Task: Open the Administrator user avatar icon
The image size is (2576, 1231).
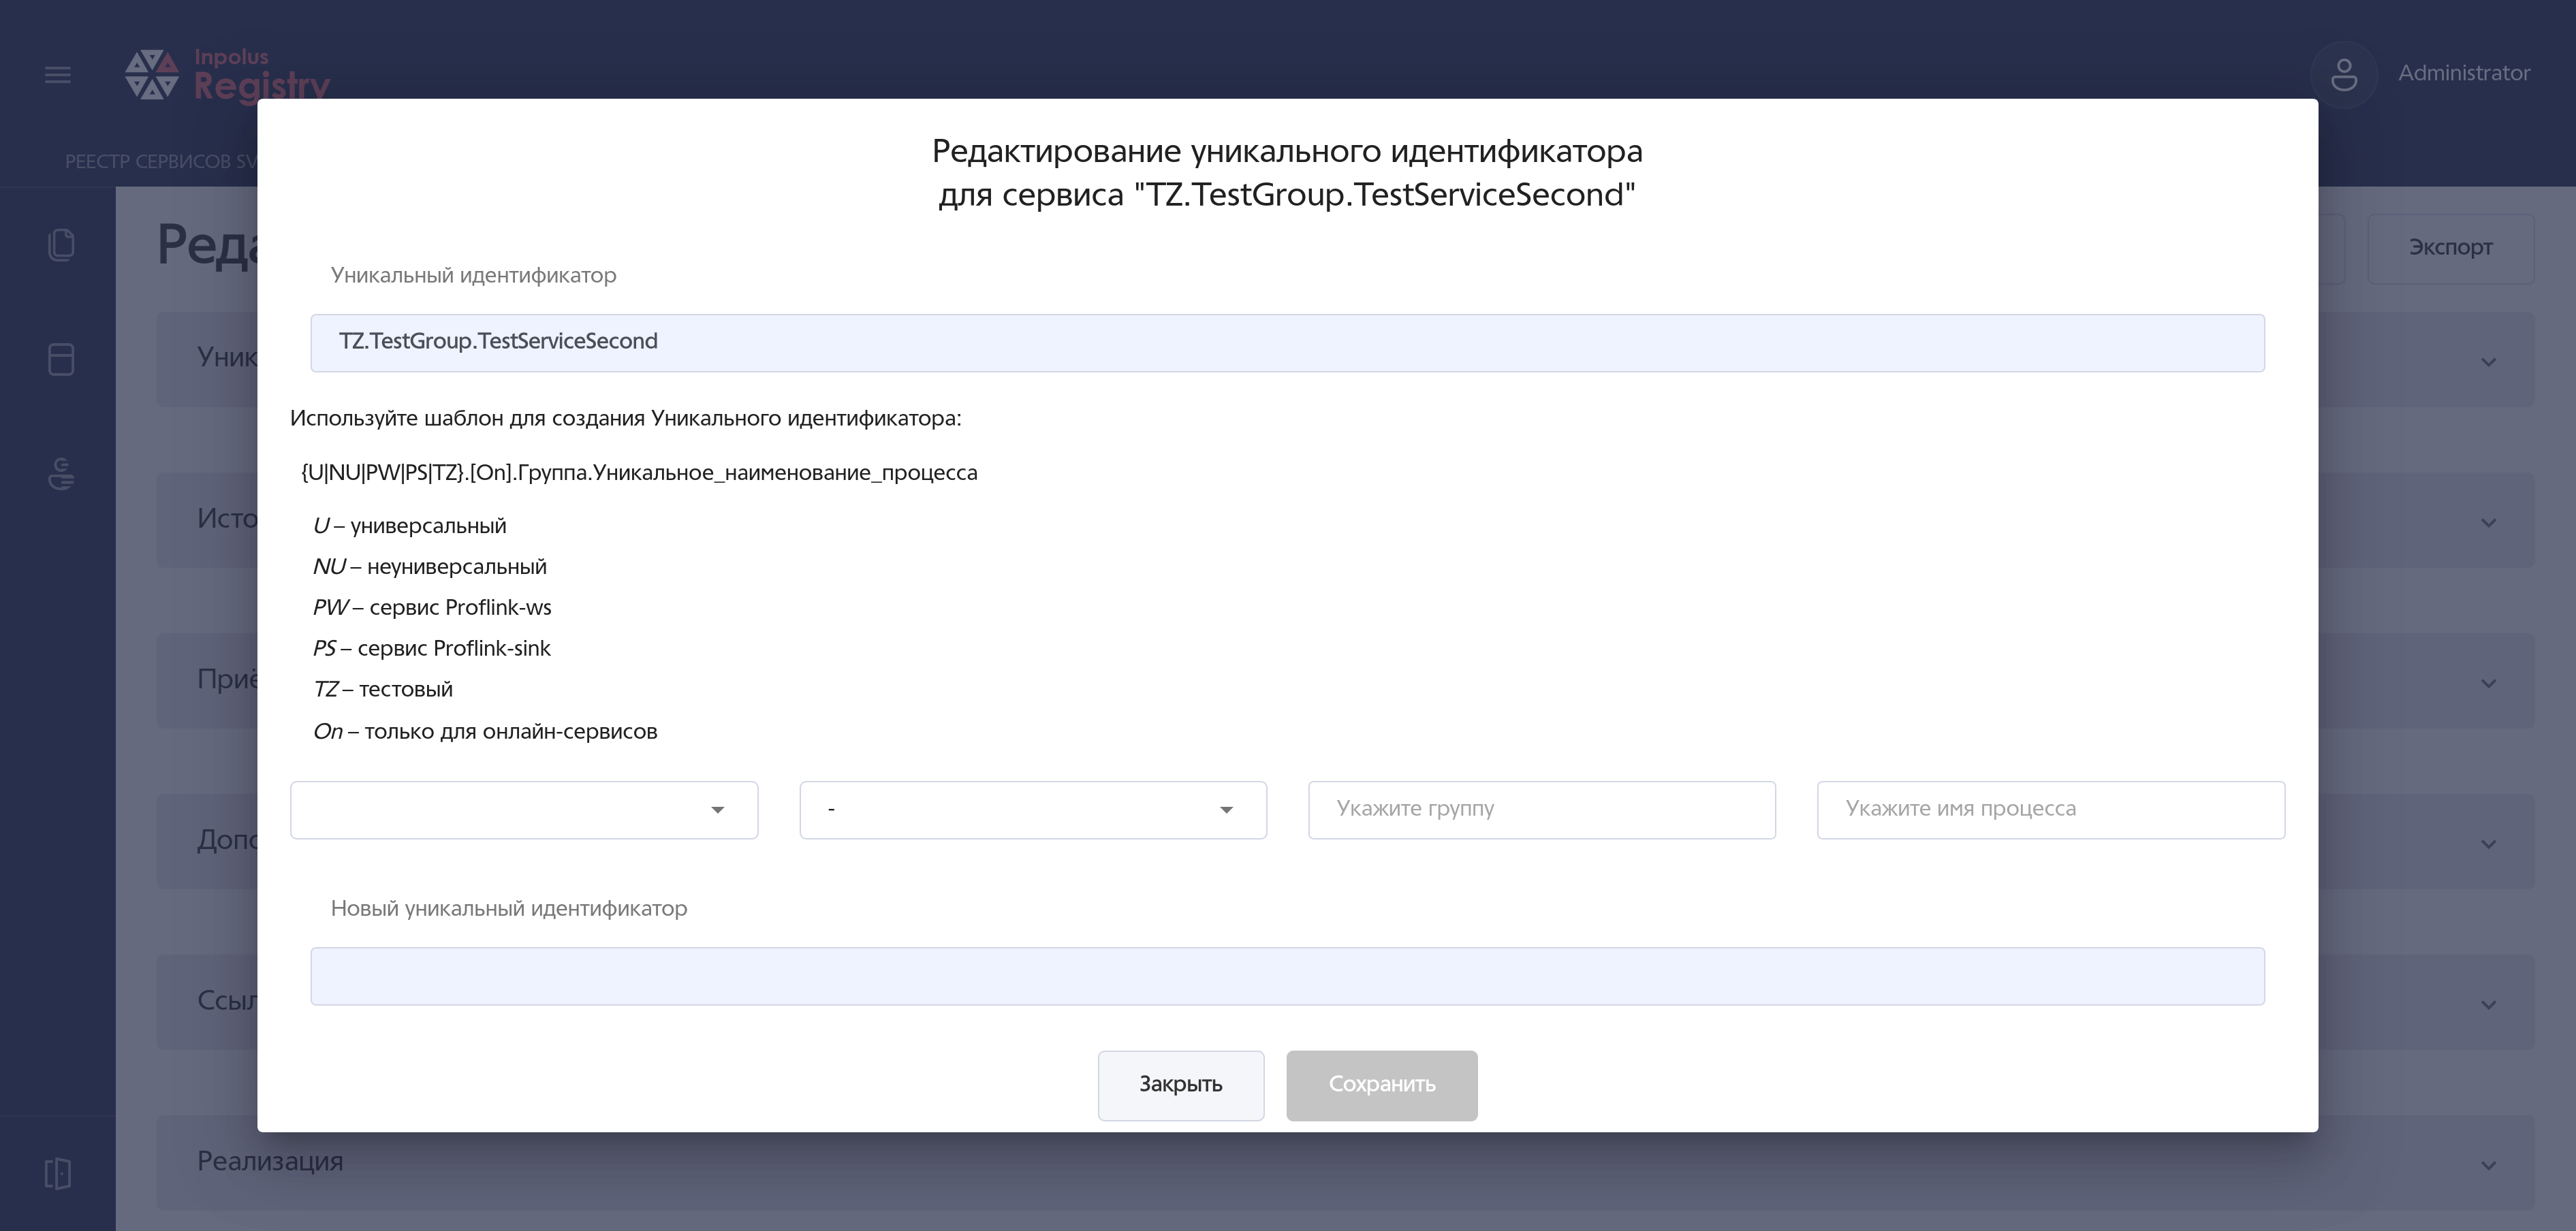Action: pyautogui.click(x=2343, y=74)
